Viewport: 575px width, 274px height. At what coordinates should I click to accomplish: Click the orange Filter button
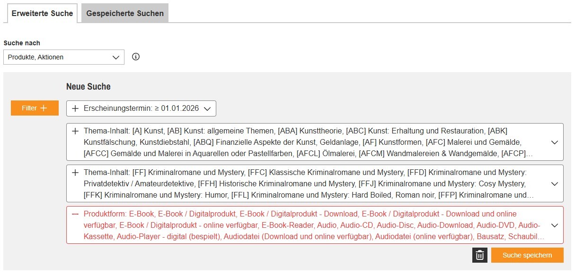pyautogui.click(x=35, y=108)
